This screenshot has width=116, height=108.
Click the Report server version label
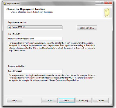18,22
